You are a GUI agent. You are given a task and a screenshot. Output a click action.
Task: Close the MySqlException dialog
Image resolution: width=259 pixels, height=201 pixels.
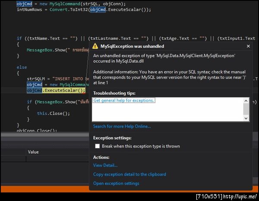tap(248, 46)
